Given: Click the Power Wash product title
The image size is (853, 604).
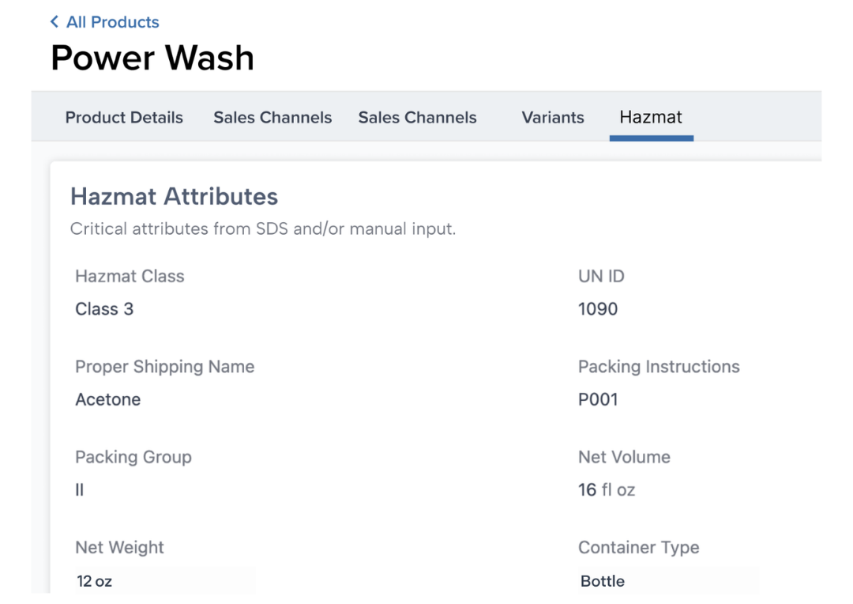Looking at the screenshot, I should (152, 59).
